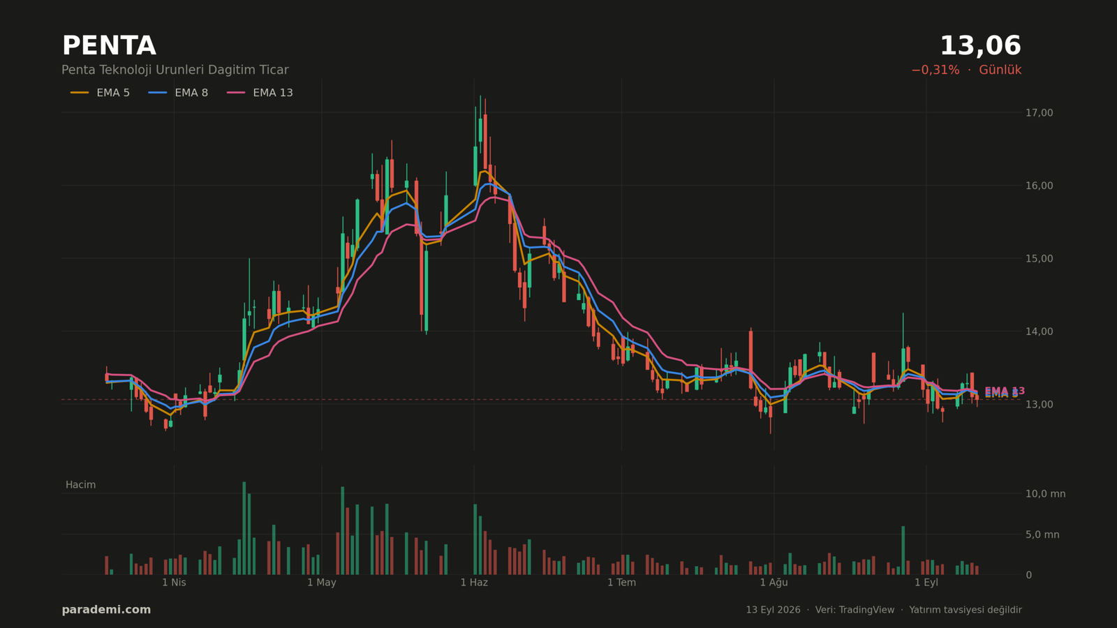Click the tall green volume bar near 1 Eyl

point(903,551)
